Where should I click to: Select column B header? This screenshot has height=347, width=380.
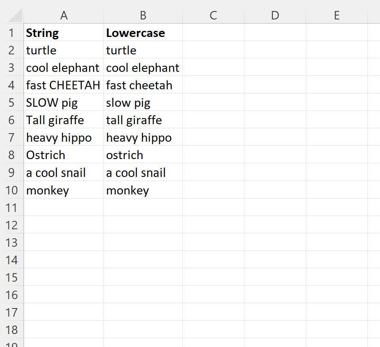[x=143, y=15]
